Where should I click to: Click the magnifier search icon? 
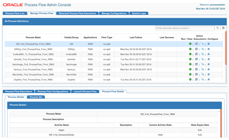pyautogui.click(x=217, y=28)
